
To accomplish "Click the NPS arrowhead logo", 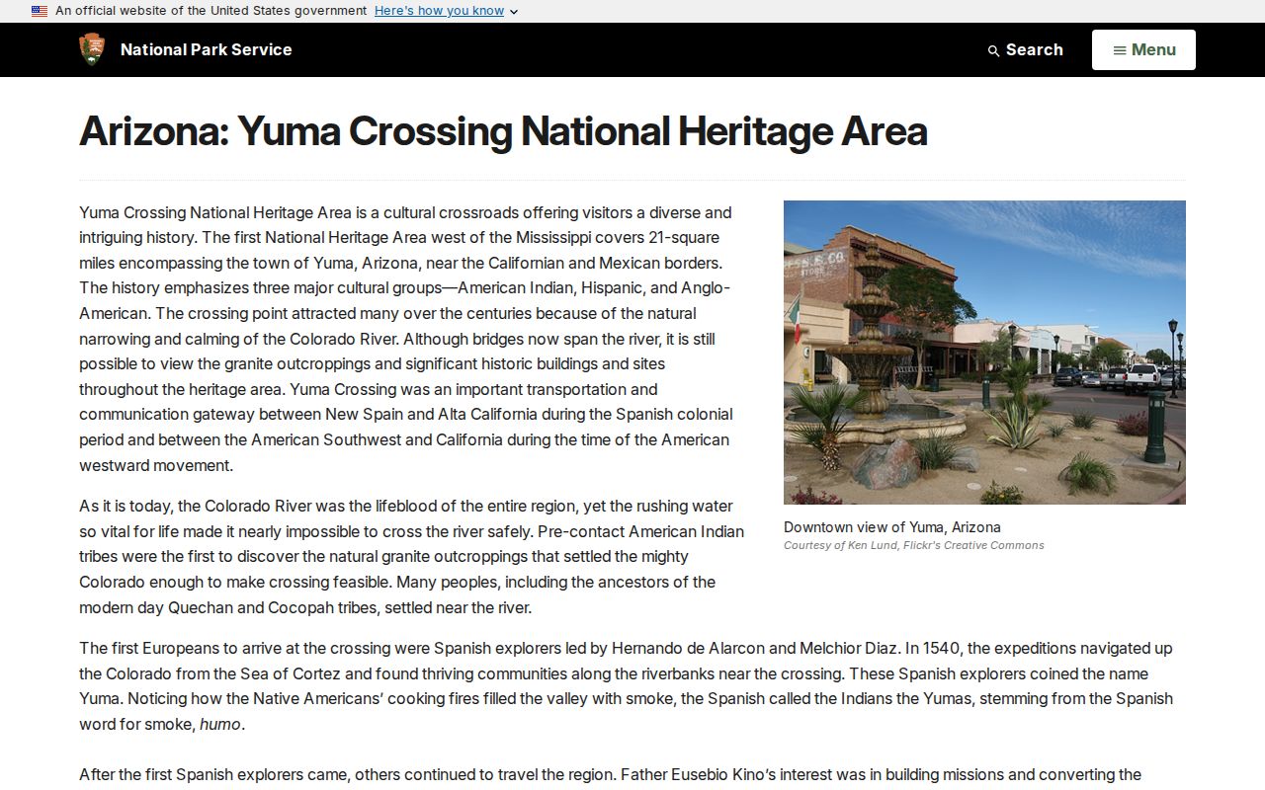I will [92, 49].
